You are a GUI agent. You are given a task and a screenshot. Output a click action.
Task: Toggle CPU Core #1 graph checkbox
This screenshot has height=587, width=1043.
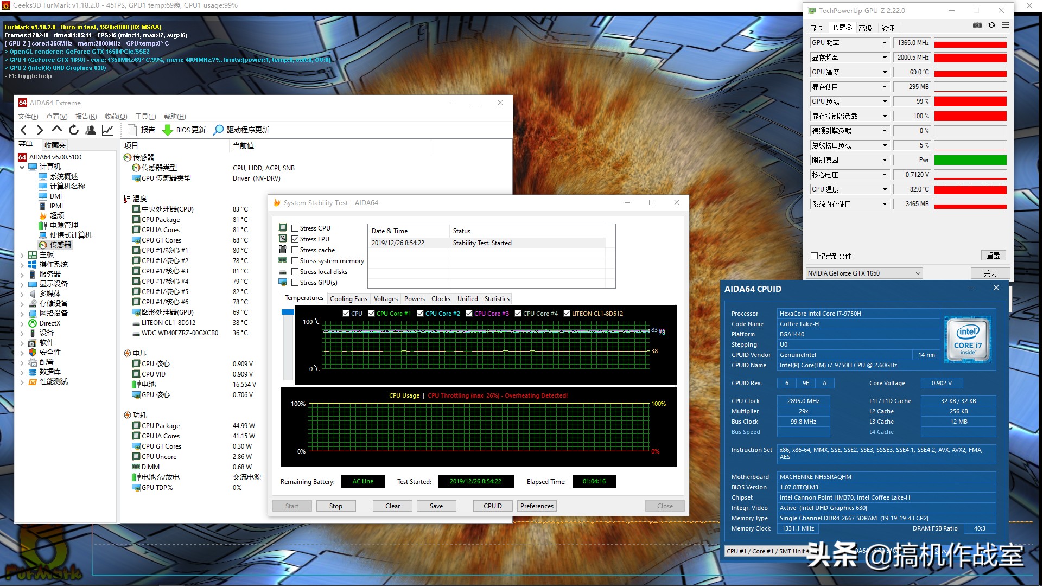coord(372,314)
